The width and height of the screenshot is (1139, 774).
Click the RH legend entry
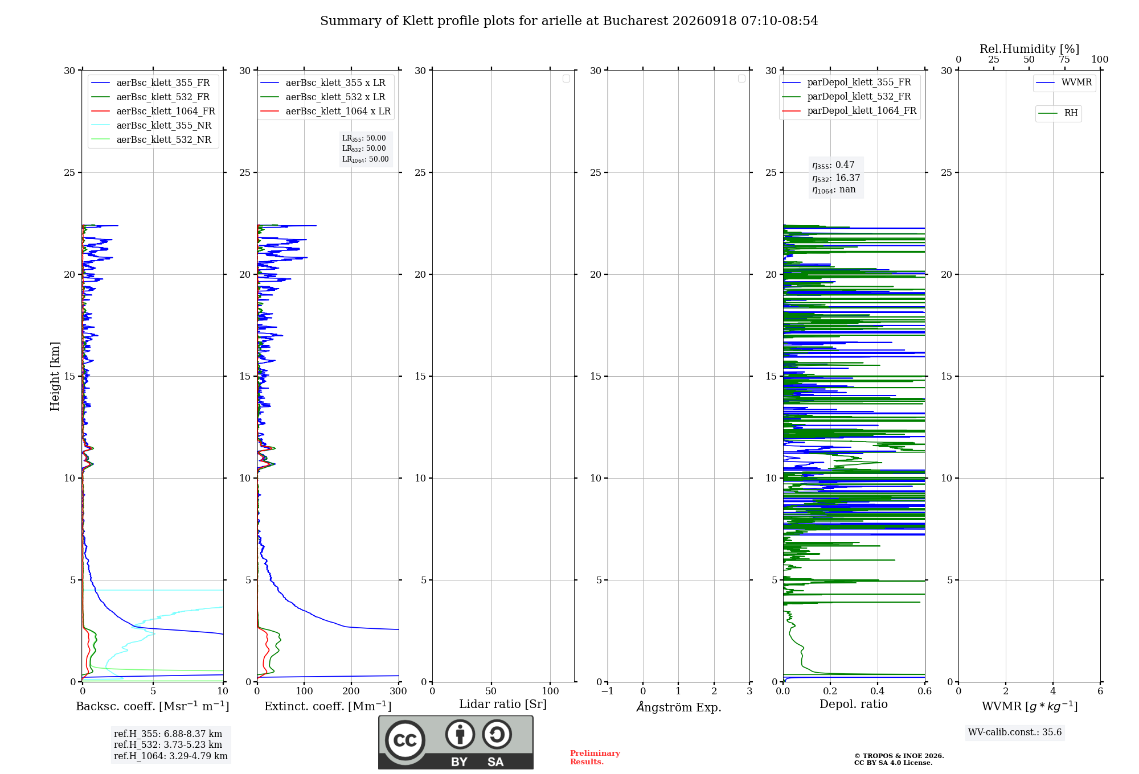(1058, 113)
